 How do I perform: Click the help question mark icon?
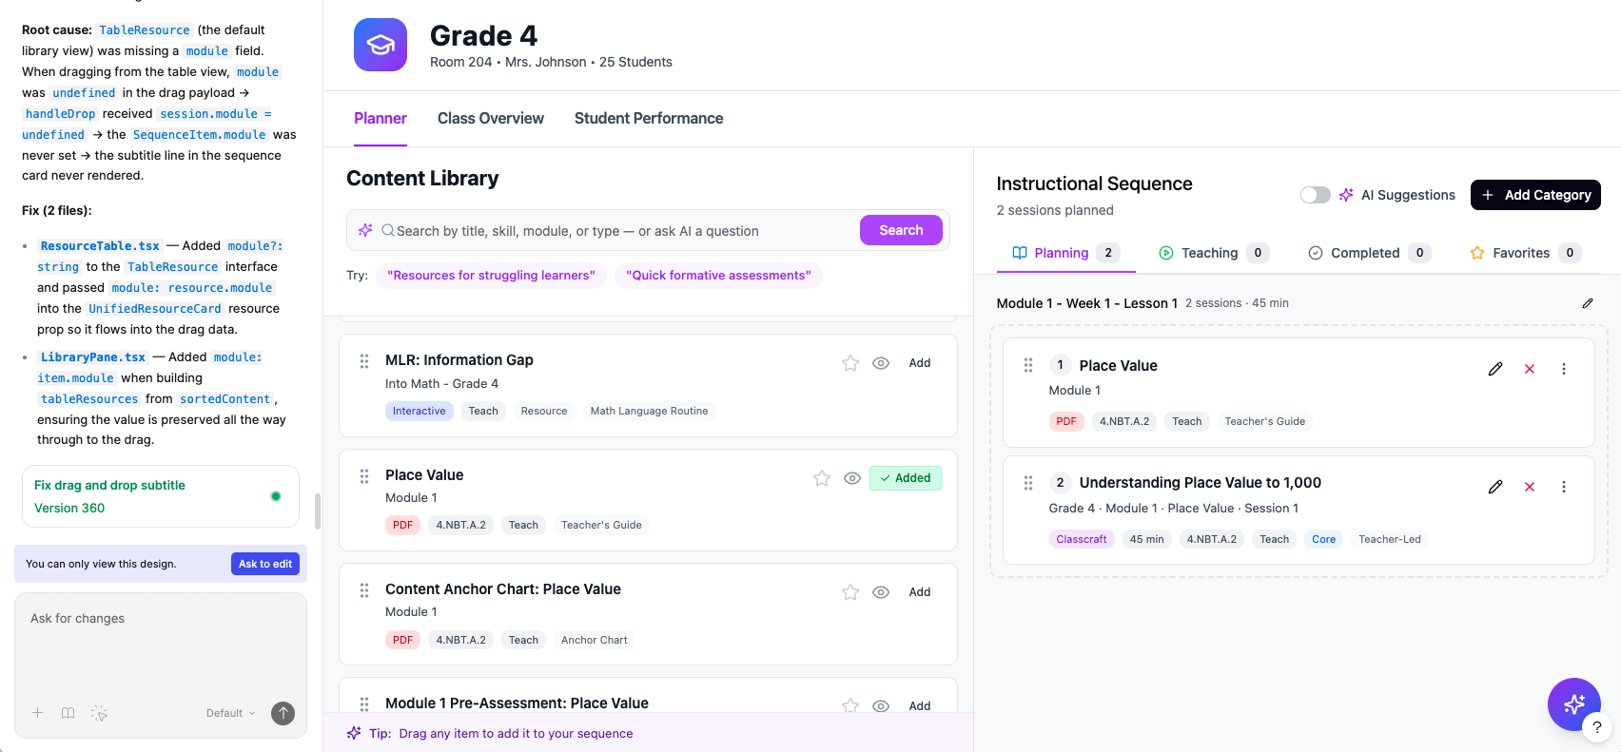coord(1597,726)
